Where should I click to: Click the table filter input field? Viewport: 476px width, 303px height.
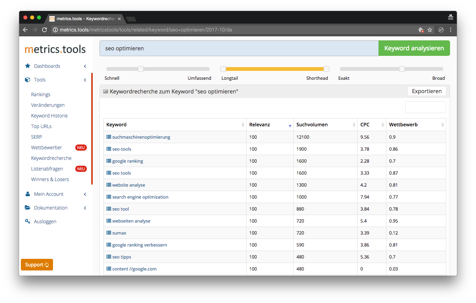pos(425,107)
